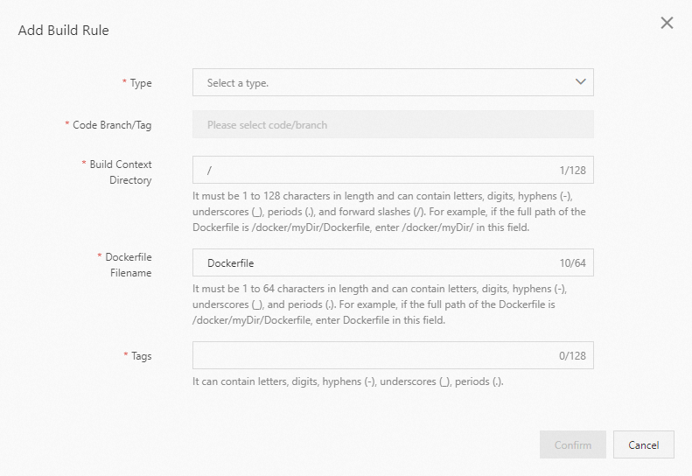The image size is (692, 476).
Task: Click the Dockerfile Filename label
Action: (x=129, y=265)
